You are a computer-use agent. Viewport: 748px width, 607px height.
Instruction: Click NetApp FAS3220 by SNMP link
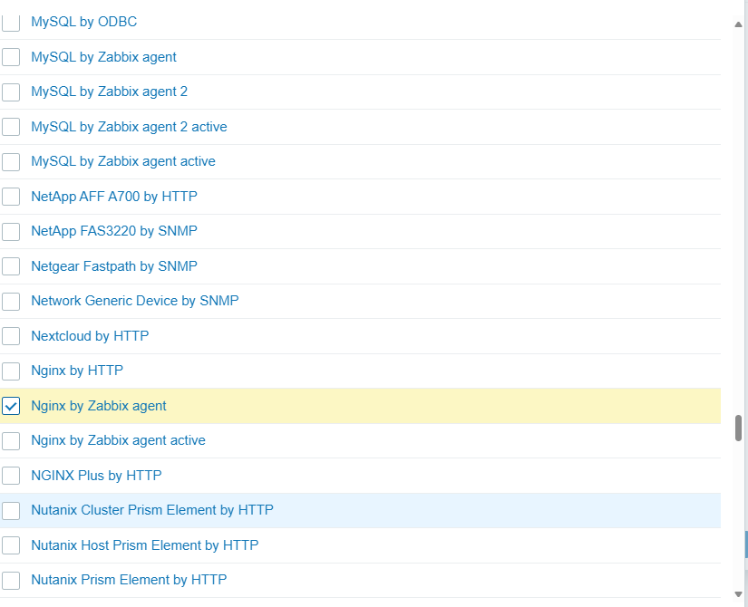pyautogui.click(x=114, y=231)
